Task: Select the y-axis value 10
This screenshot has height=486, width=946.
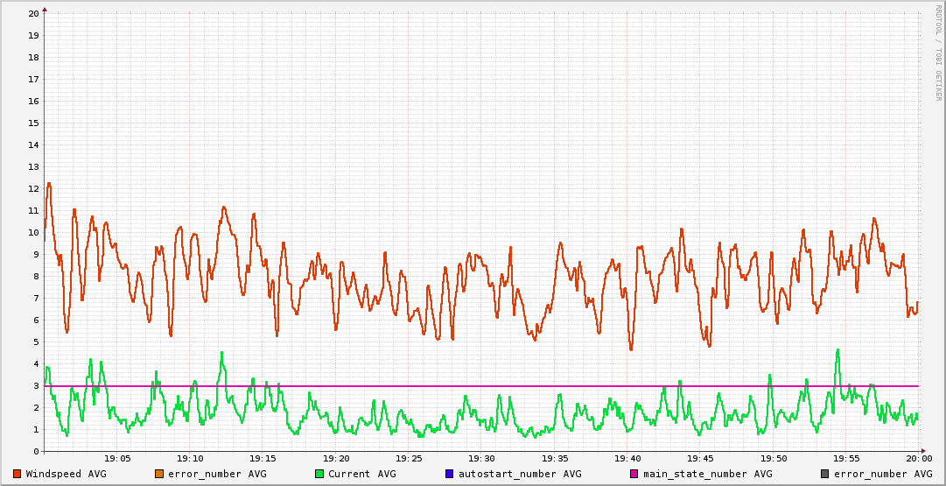Action: point(33,232)
